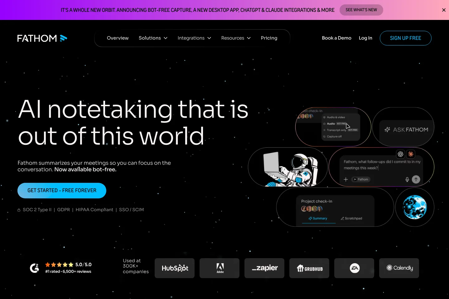The image size is (449, 299).
Task: Open the Pricing page
Action: 269,38
